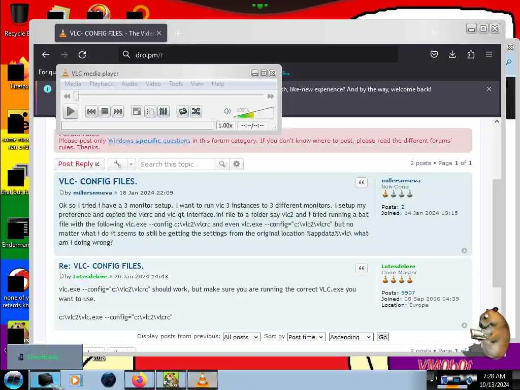
Task: Open the VLC- CONFIG FILES. post title
Action: [x=98, y=181]
